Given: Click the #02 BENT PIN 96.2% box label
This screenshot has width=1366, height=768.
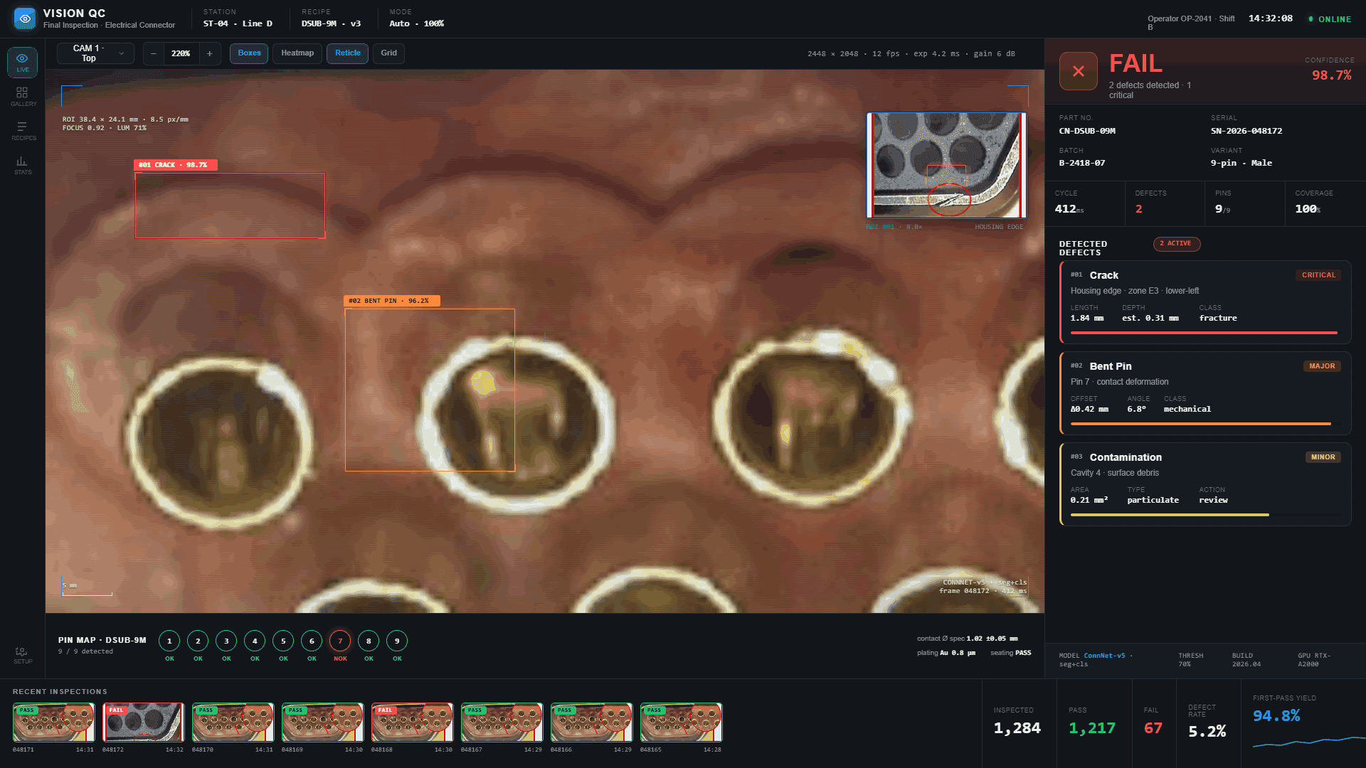Looking at the screenshot, I should click(x=392, y=301).
